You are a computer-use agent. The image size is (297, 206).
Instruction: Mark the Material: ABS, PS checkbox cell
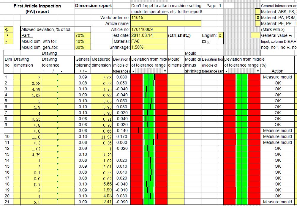click(x=257, y=12)
